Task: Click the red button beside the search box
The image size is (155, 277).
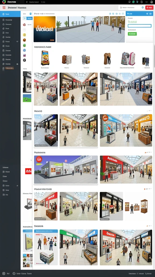Action: (x=149, y=8)
